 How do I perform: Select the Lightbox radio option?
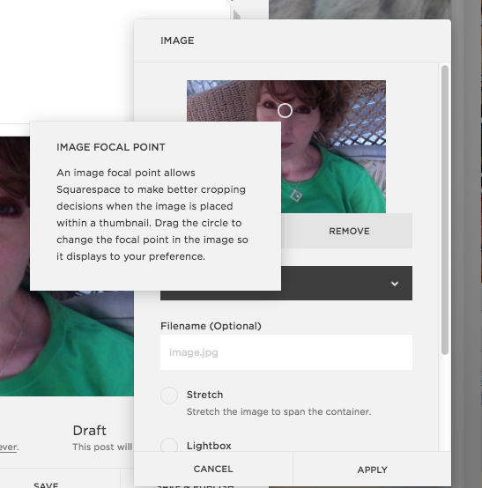[x=169, y=445]
